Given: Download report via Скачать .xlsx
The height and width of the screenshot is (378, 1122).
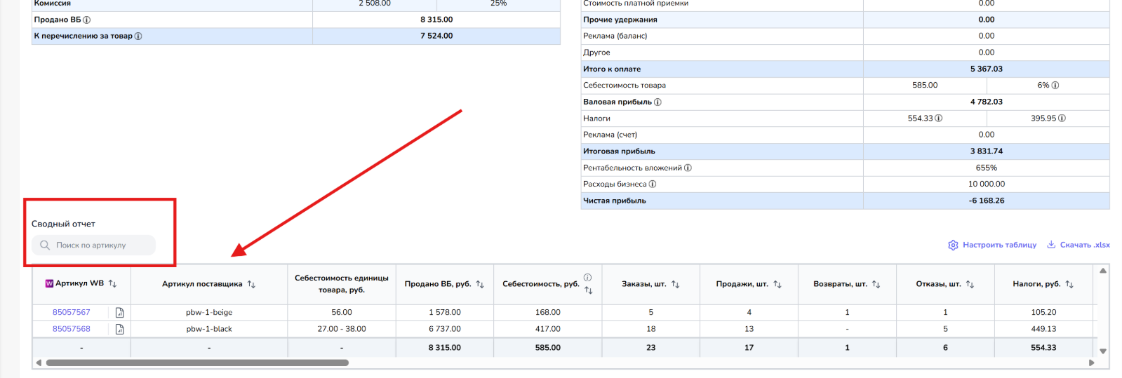Looking at the screenshot, I should (x=1078, y=245).
